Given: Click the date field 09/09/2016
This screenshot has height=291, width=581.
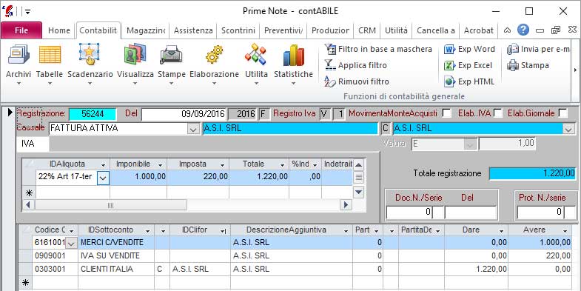Looking at the screenshot, I should (184, 114).
